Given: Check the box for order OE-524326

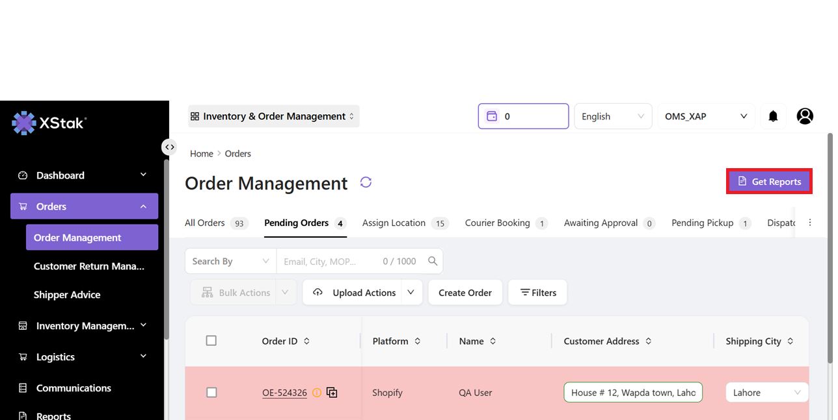Looking at the screenshot, I should [x=211, y=393].
